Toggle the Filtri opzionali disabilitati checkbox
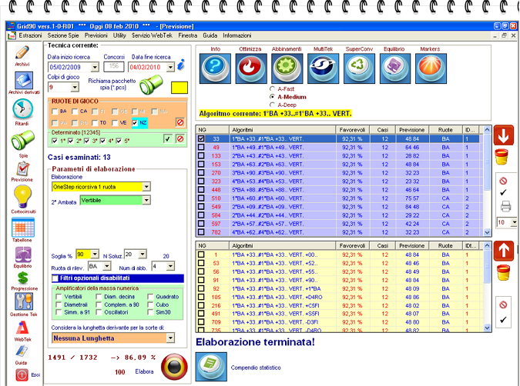 click(55, 278)
